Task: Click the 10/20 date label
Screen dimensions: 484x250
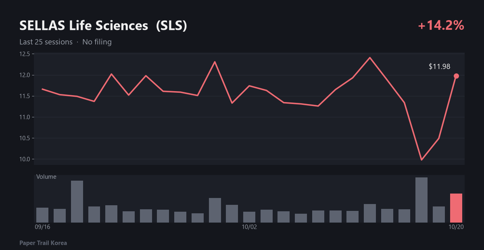Action: (456, 227)
